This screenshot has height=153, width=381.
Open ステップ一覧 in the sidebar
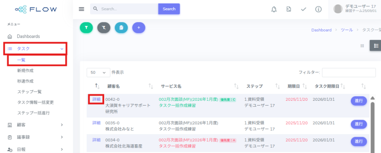[x=29, y=92]
